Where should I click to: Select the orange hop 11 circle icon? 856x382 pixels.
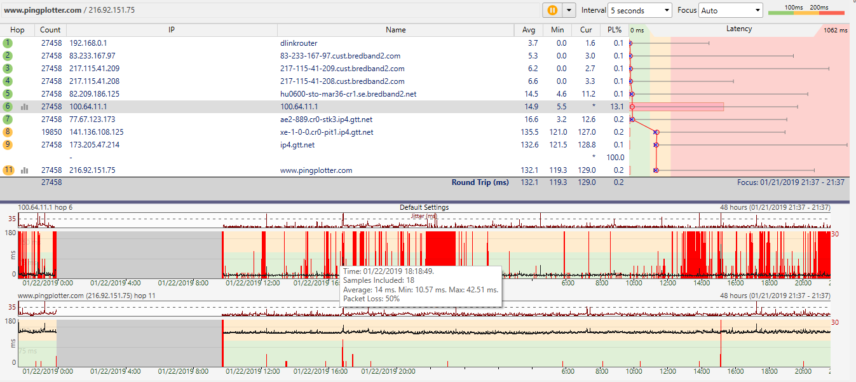[x=8, y=170]
